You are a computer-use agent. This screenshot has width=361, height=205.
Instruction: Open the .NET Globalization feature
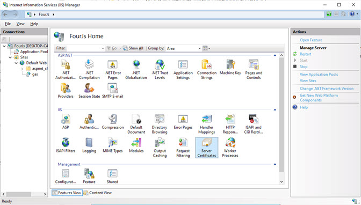pos(136,69)
